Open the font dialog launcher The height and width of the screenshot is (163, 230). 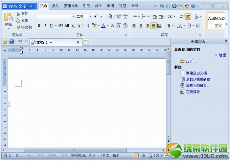[x=126, y=35]
